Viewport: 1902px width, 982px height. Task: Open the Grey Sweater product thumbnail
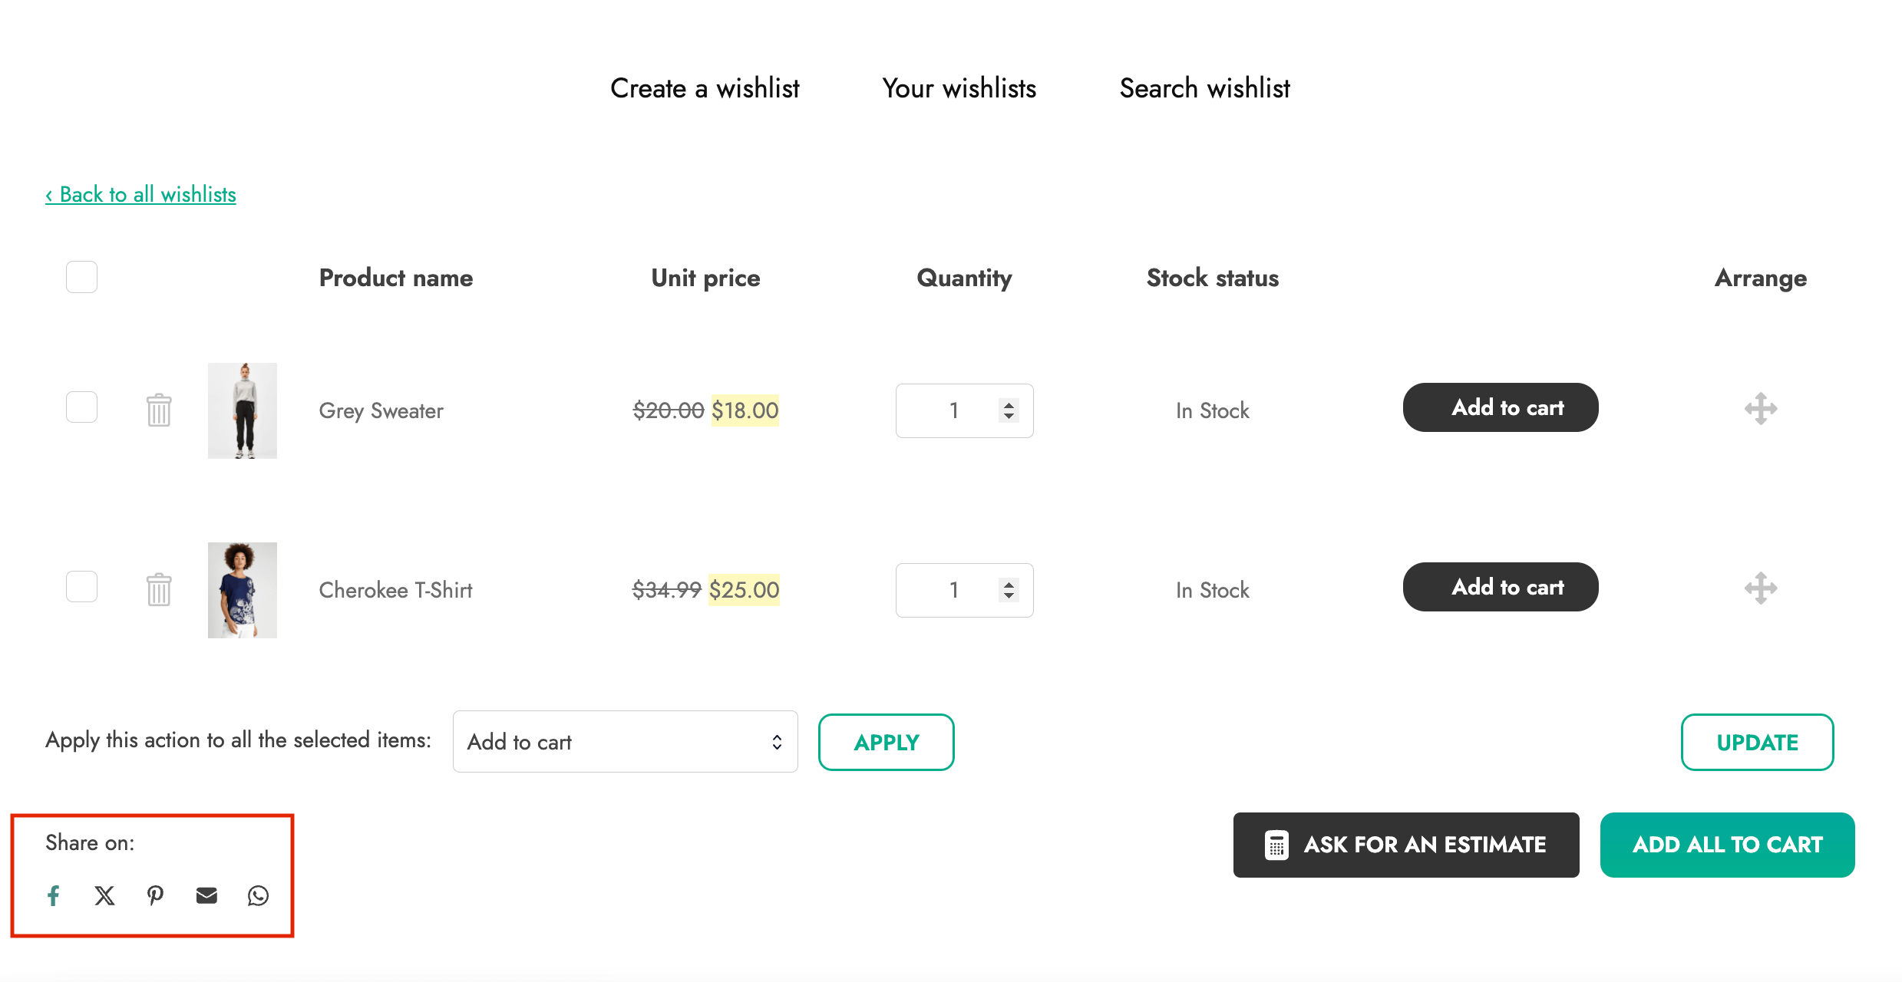242,410
